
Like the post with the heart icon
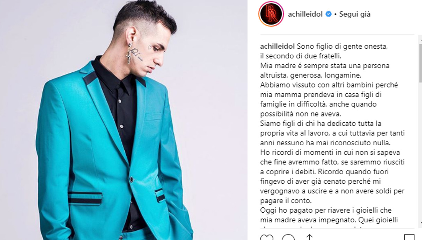click(x=267, y=237)
